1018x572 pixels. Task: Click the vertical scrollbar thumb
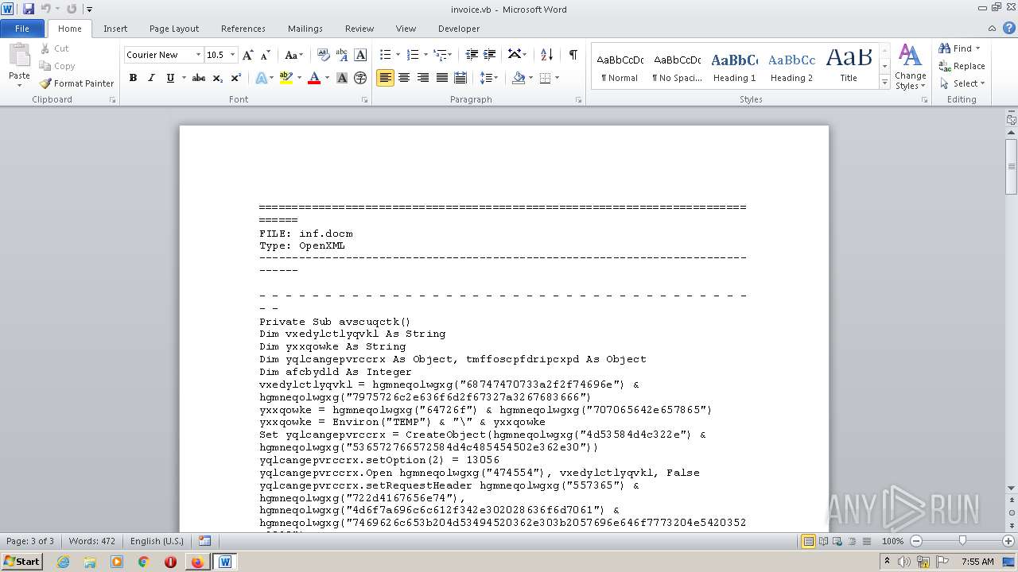[1011, 166]
